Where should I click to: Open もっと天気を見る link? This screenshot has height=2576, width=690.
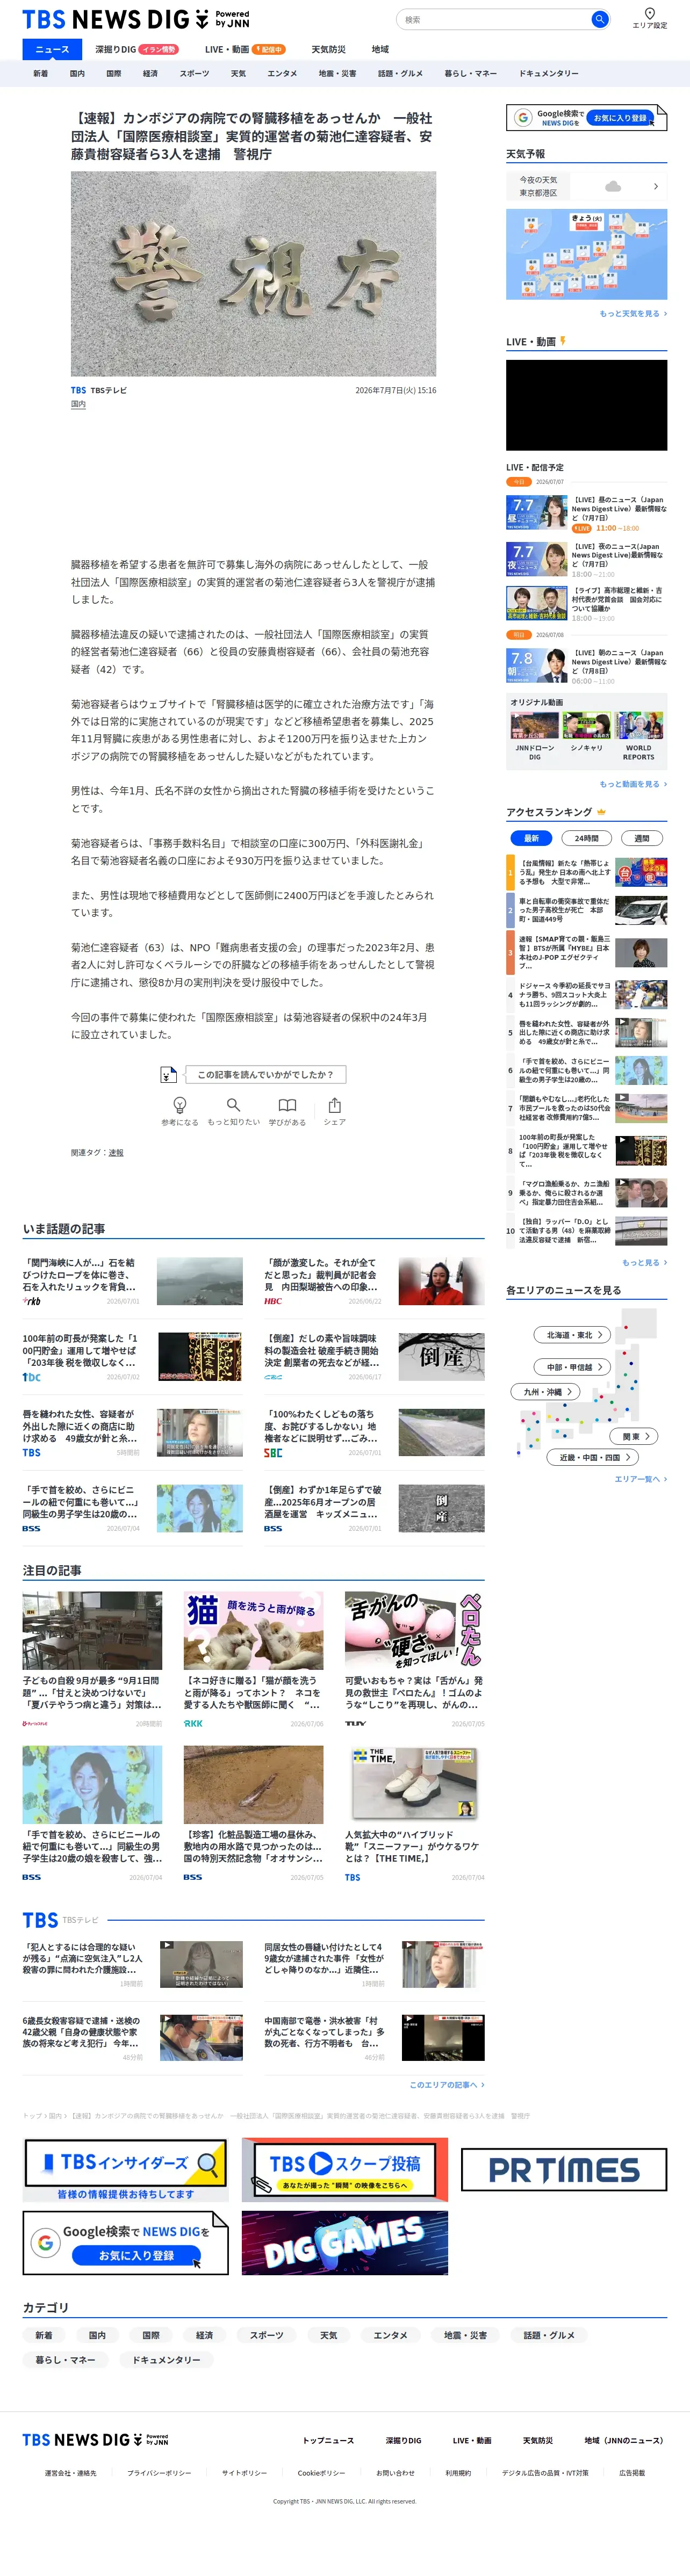tap(633, 313)
